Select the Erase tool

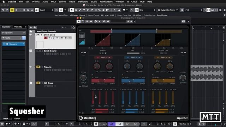[84, 10]
